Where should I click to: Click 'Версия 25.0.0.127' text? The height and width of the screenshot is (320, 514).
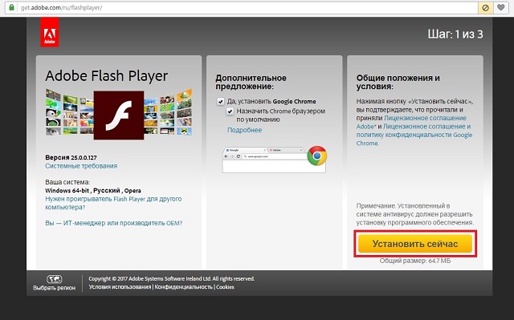pyautogui.click(x=71, y=157)
